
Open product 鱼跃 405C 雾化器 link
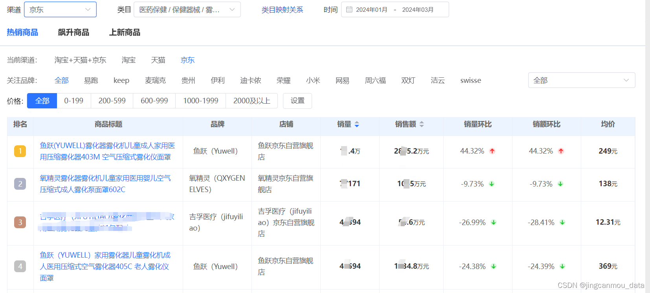105,266
